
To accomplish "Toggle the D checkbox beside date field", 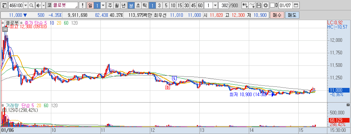I will [x=272, y=5].
